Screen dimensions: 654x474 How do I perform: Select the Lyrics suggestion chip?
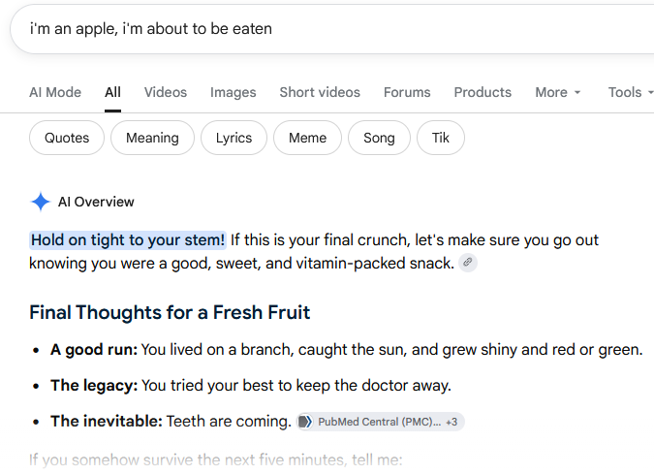tap(234, 138)
